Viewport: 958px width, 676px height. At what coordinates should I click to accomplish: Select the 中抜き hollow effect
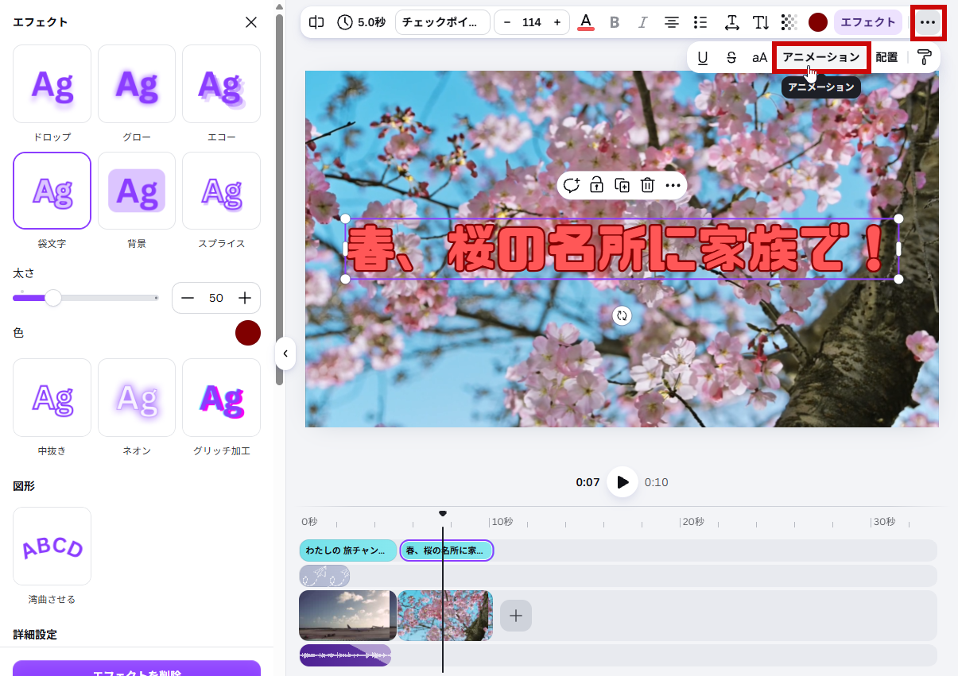pos(52,397)
